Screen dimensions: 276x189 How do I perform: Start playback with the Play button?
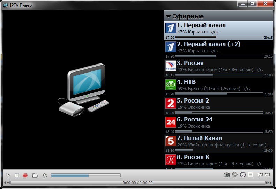[x=8, y=175]
